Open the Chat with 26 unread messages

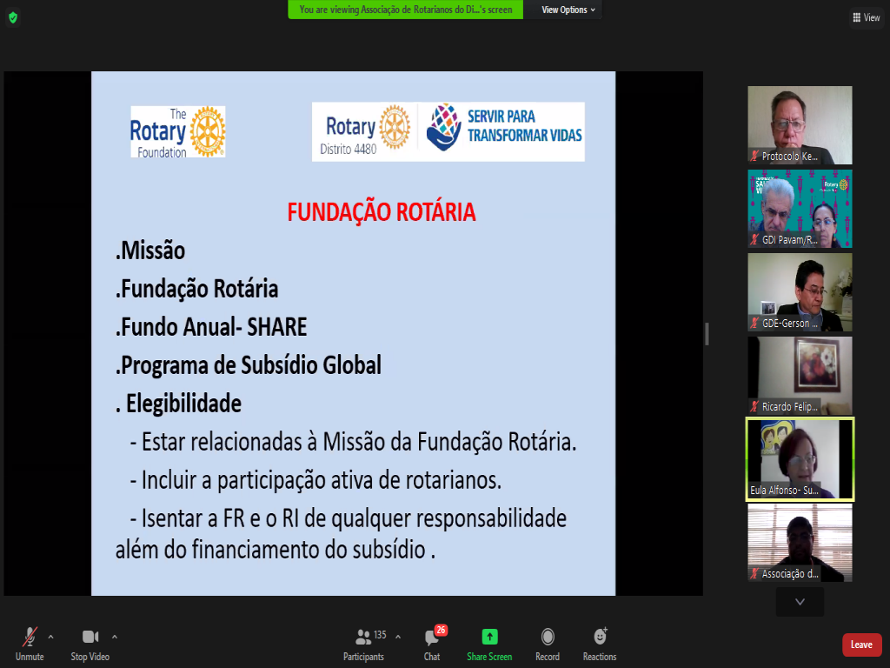pos(432,637)
